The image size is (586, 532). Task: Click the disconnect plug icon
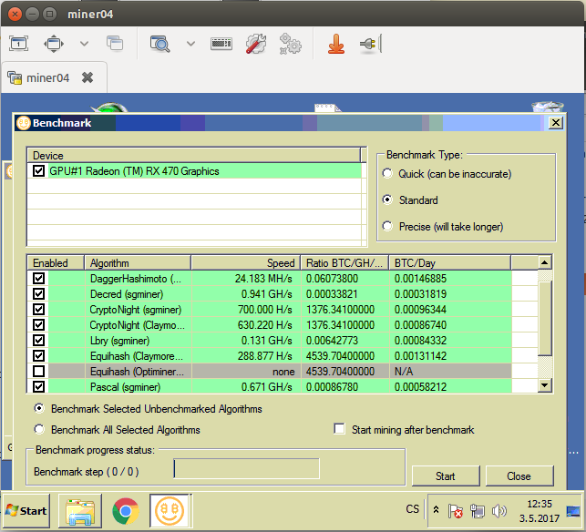tap(370, 44)
